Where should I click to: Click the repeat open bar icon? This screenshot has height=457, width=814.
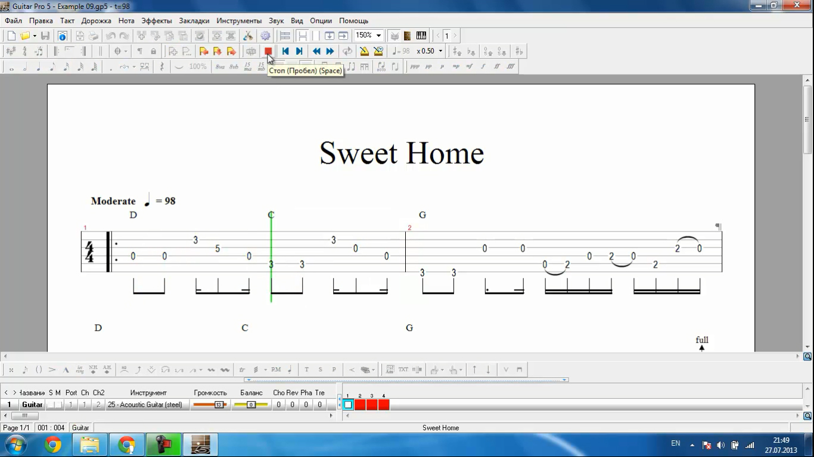tap(56, 51)
